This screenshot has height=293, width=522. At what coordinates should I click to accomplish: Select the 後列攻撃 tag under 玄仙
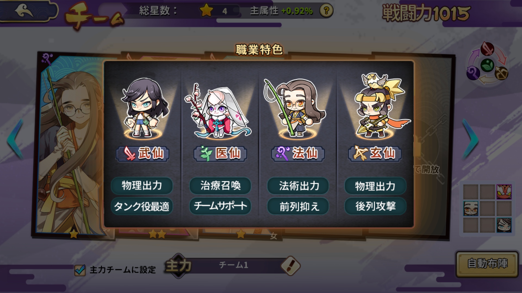pos(375,206)
